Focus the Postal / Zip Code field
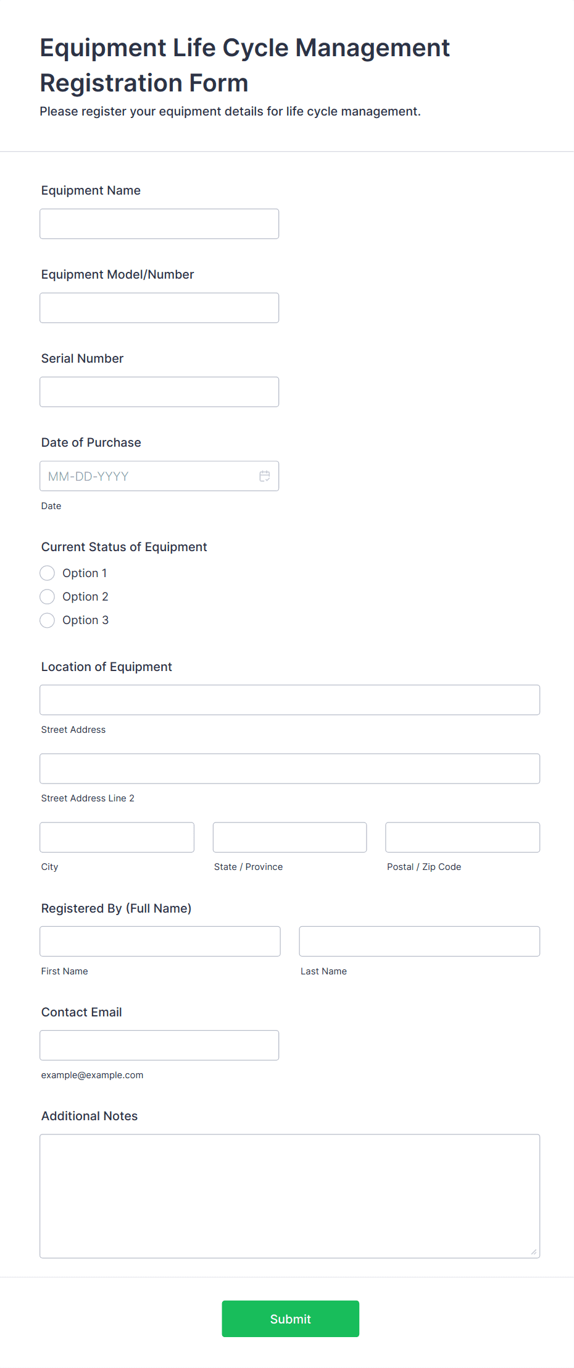 [463, 837]
